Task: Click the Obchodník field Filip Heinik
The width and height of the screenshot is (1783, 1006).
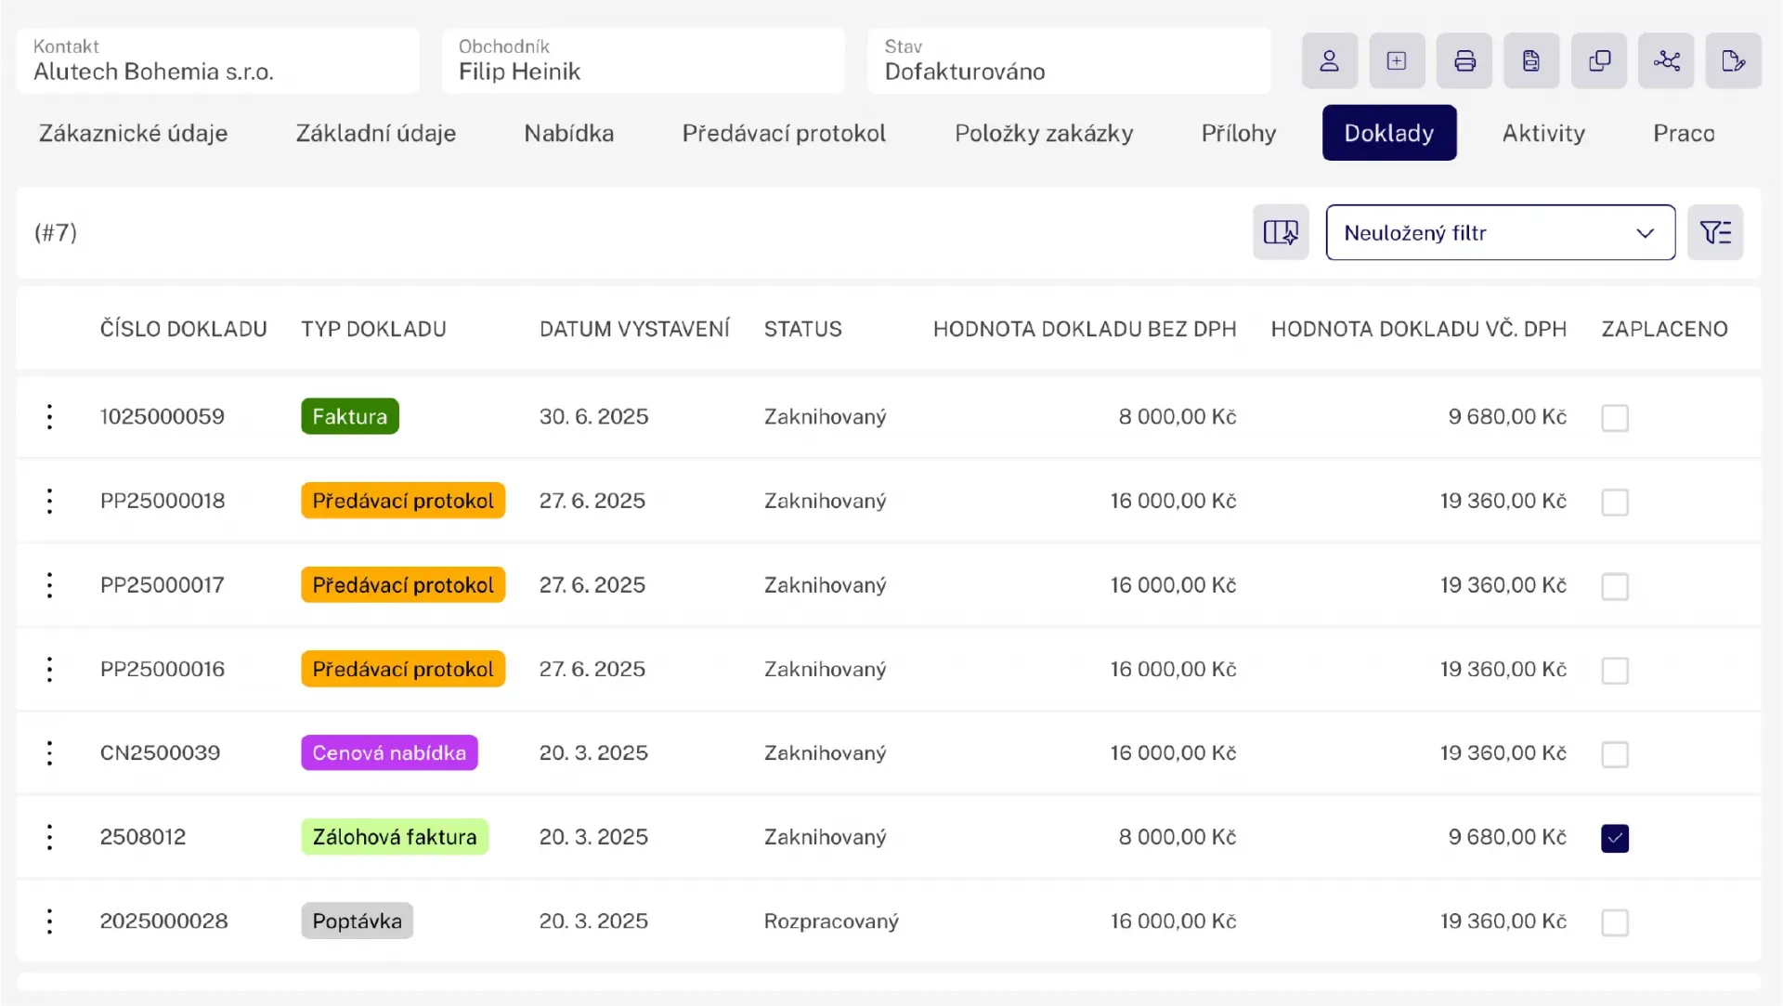Action: [x=643, y=61]
